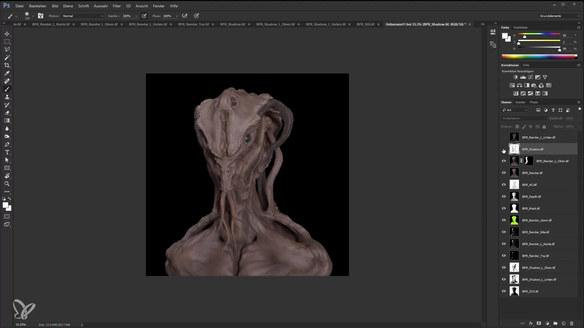Select the Move tool
The width and height of the screenshot is (584, 328).
click(7, 34)
